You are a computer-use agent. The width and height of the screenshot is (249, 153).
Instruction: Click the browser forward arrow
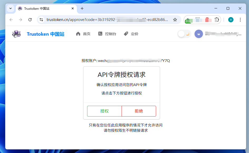click(x=21, y=20)
